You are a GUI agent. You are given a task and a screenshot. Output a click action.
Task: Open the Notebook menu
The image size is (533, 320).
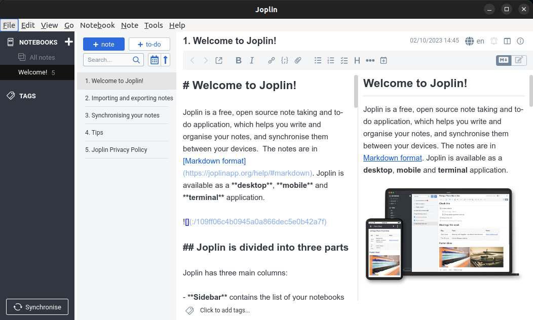coord(97,25)
